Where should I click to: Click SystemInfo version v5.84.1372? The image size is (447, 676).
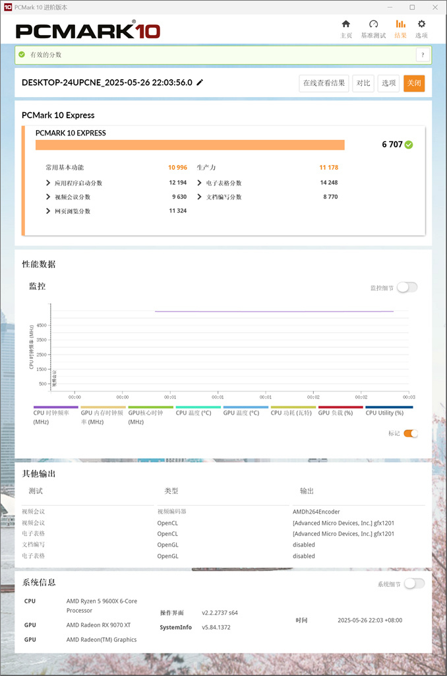(216, 627)
